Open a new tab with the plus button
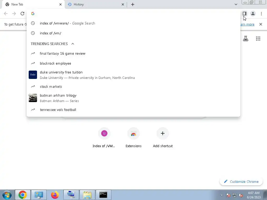The height and width of the screenshot is (200, 267). point(133,4)
